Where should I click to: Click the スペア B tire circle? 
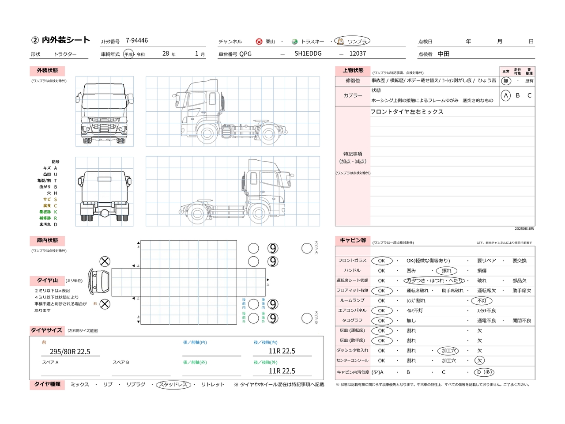click(307, 318)
